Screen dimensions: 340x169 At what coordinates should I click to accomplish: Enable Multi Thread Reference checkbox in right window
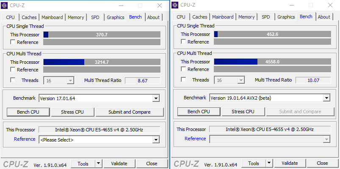[x=184, y=69]
